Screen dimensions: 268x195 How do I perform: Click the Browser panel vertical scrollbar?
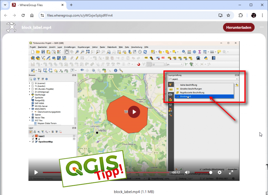coord(75,103)
